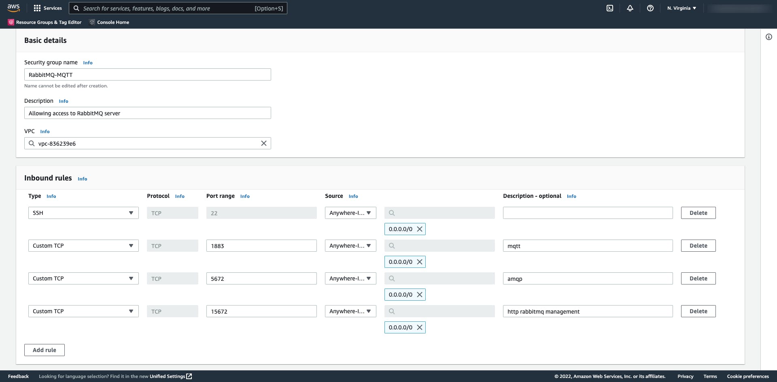The width and height of the screenshot is (777, 382).
Task: Edit the http rabbitmq management description field
Action: (588, 311)
